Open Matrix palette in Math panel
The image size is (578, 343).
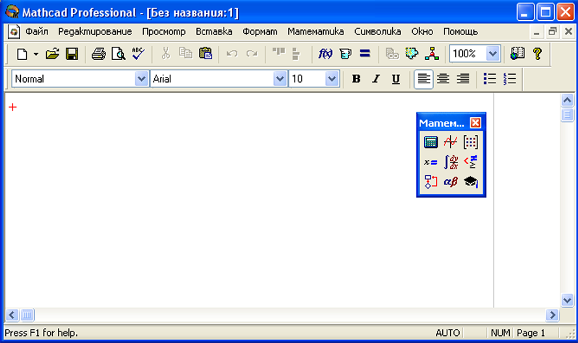[470, 142]
